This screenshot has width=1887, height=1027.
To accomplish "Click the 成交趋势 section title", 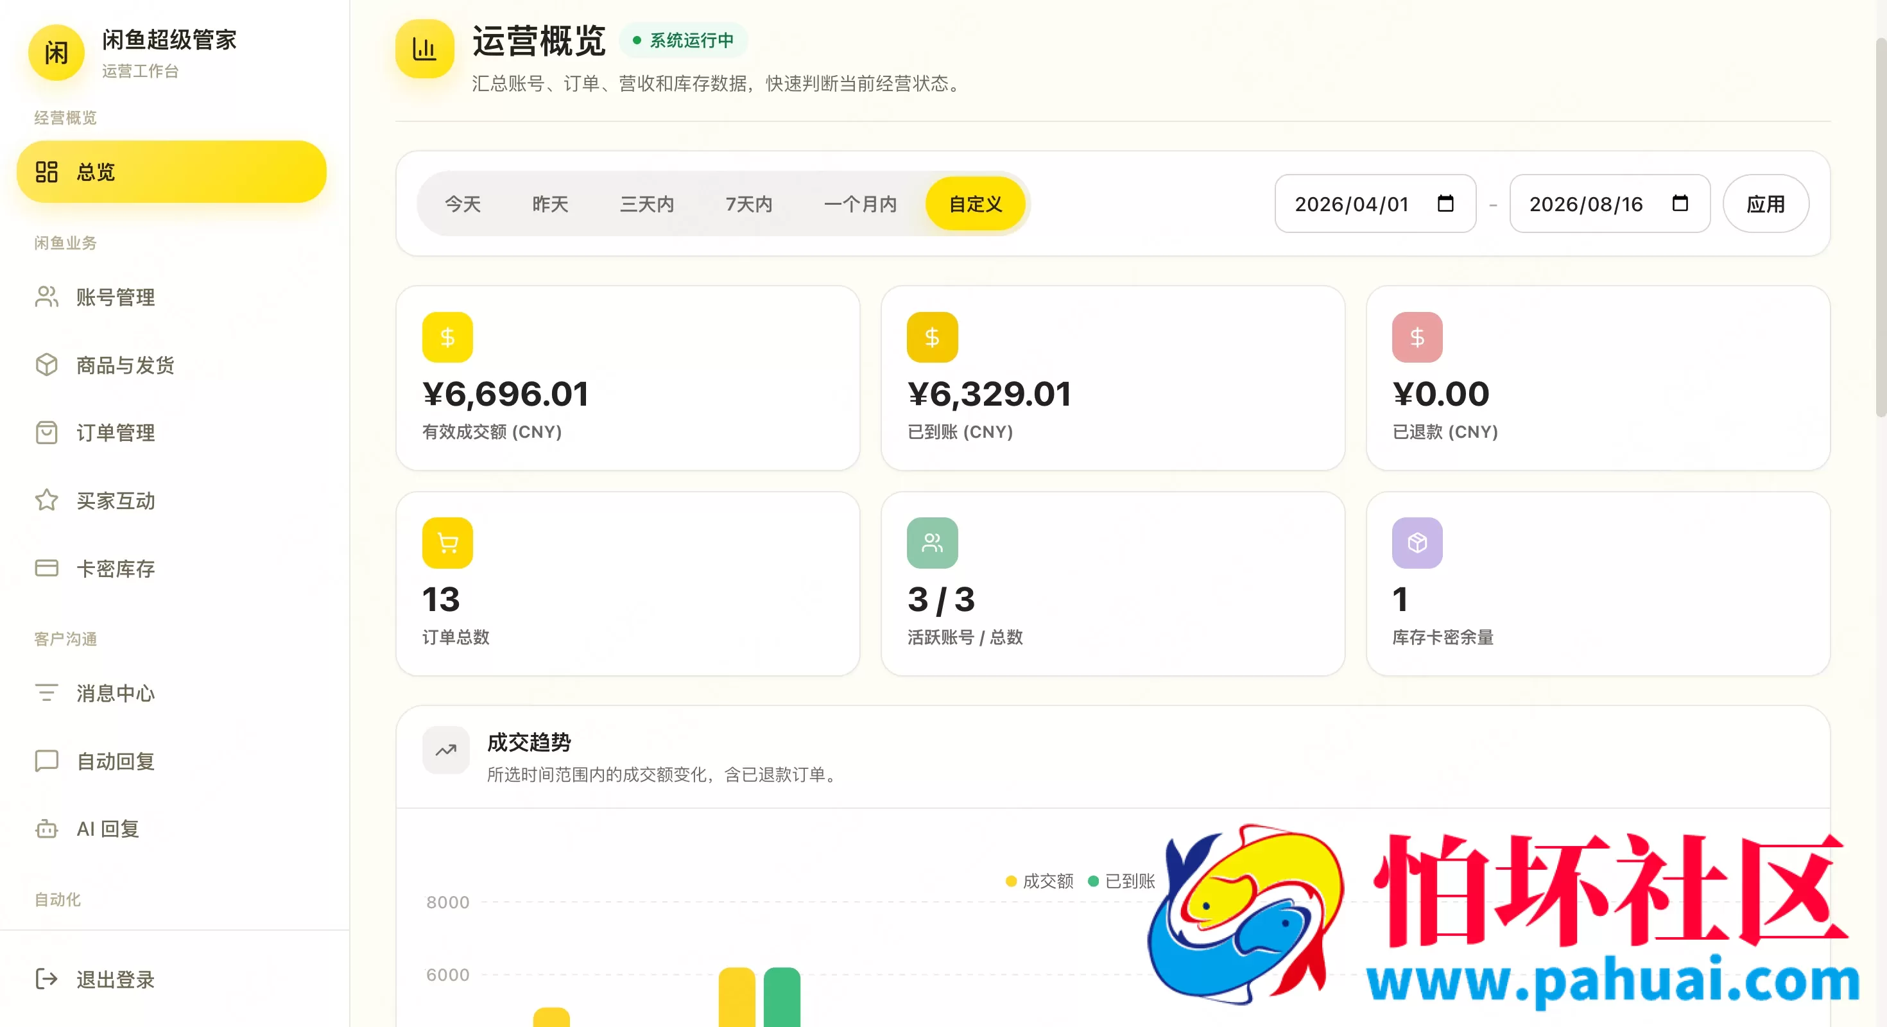I will click(x=529, y=742).
